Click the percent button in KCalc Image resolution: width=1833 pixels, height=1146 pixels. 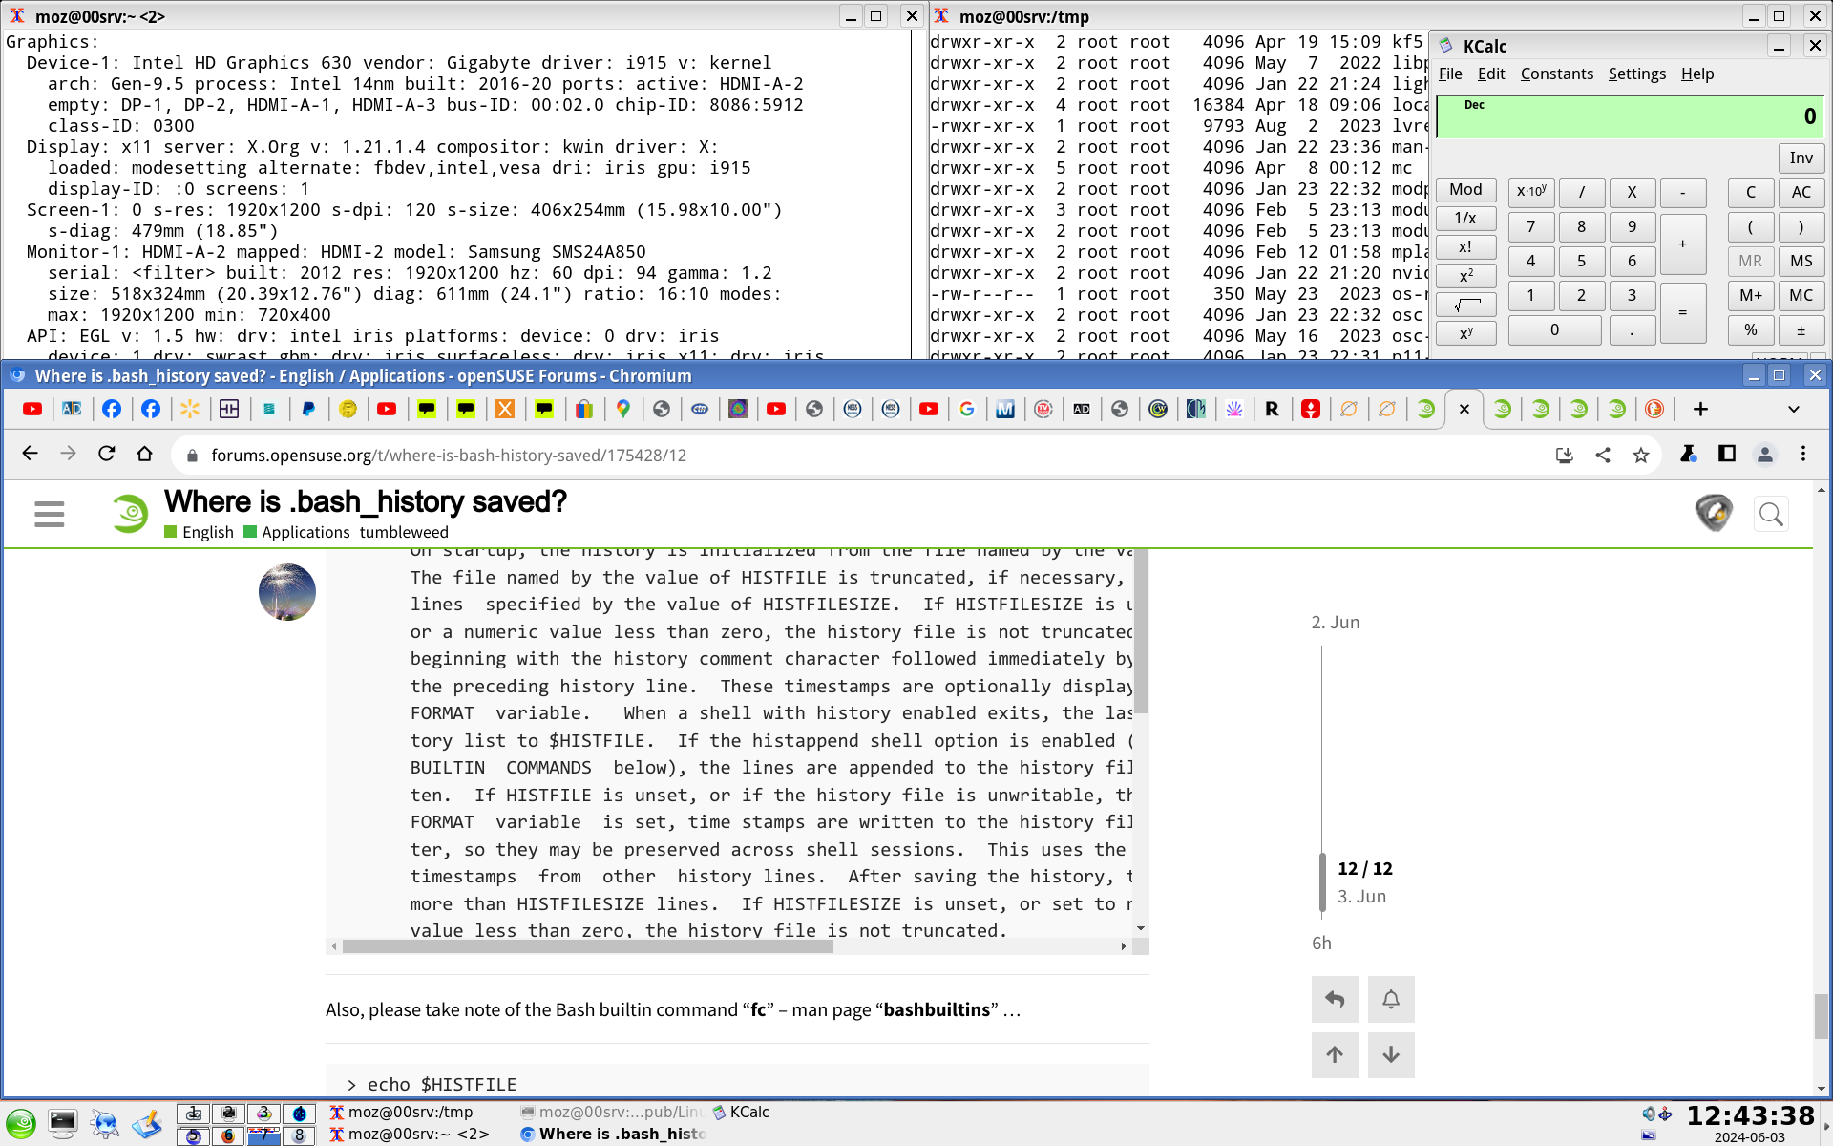tap(1751, 329)
